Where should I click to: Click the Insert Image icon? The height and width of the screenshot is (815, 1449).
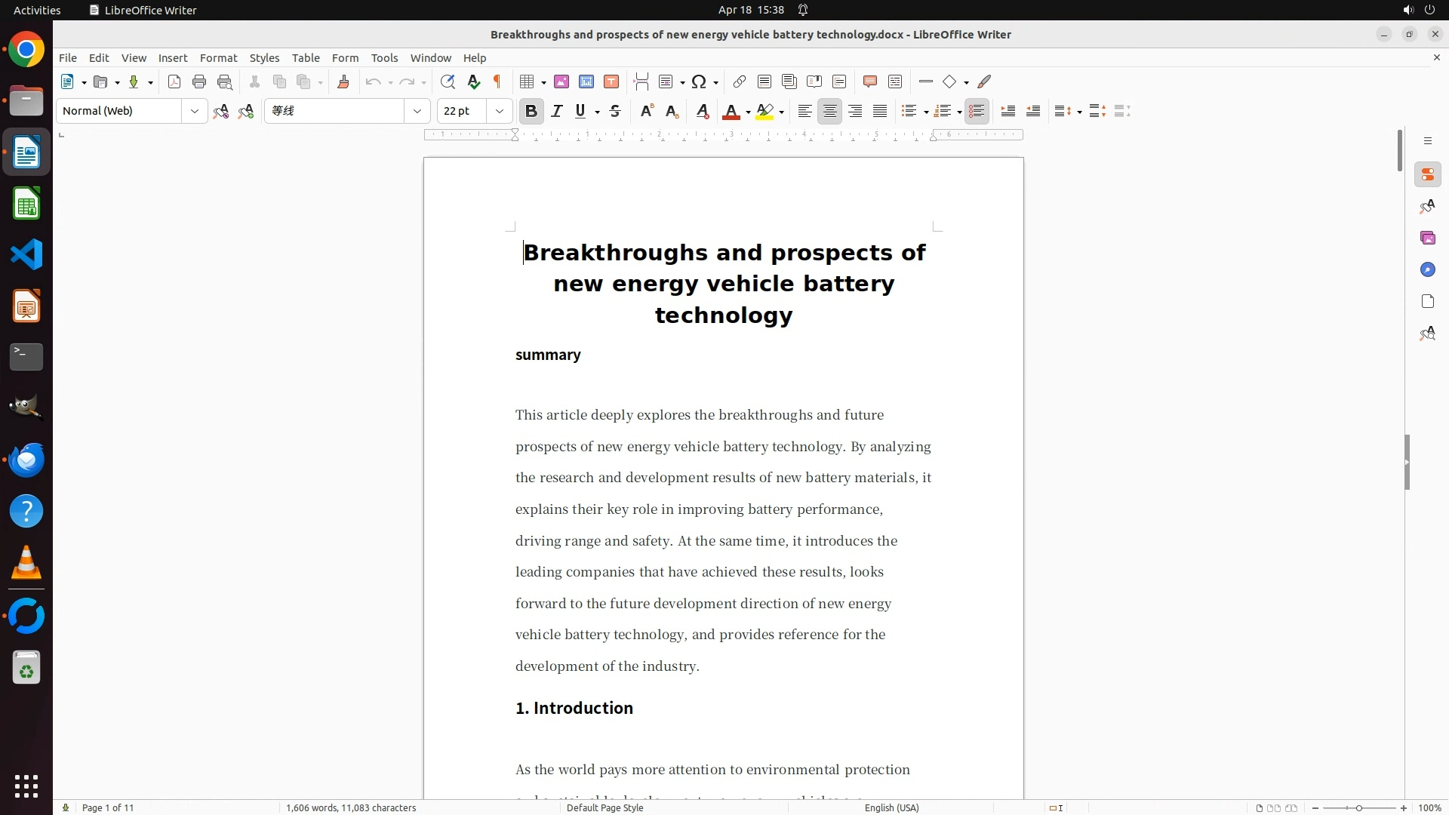point(561,81)
